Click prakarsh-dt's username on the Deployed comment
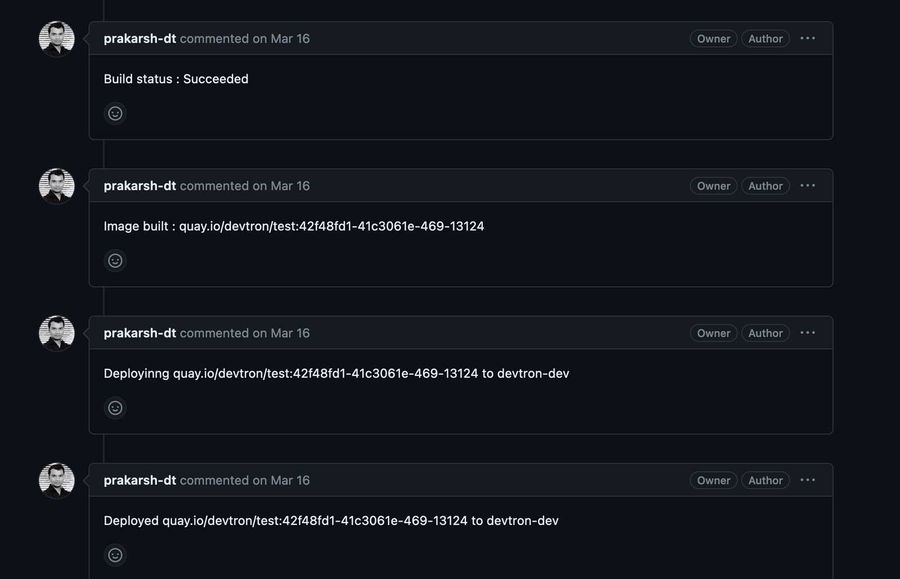Viewport: 900px width, 579px height. 139,480
